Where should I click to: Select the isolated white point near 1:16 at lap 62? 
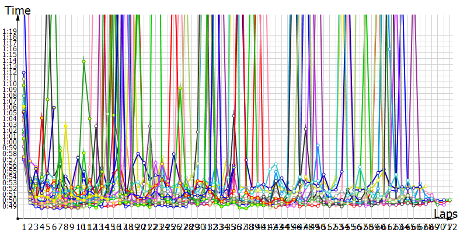pos(390,50)
